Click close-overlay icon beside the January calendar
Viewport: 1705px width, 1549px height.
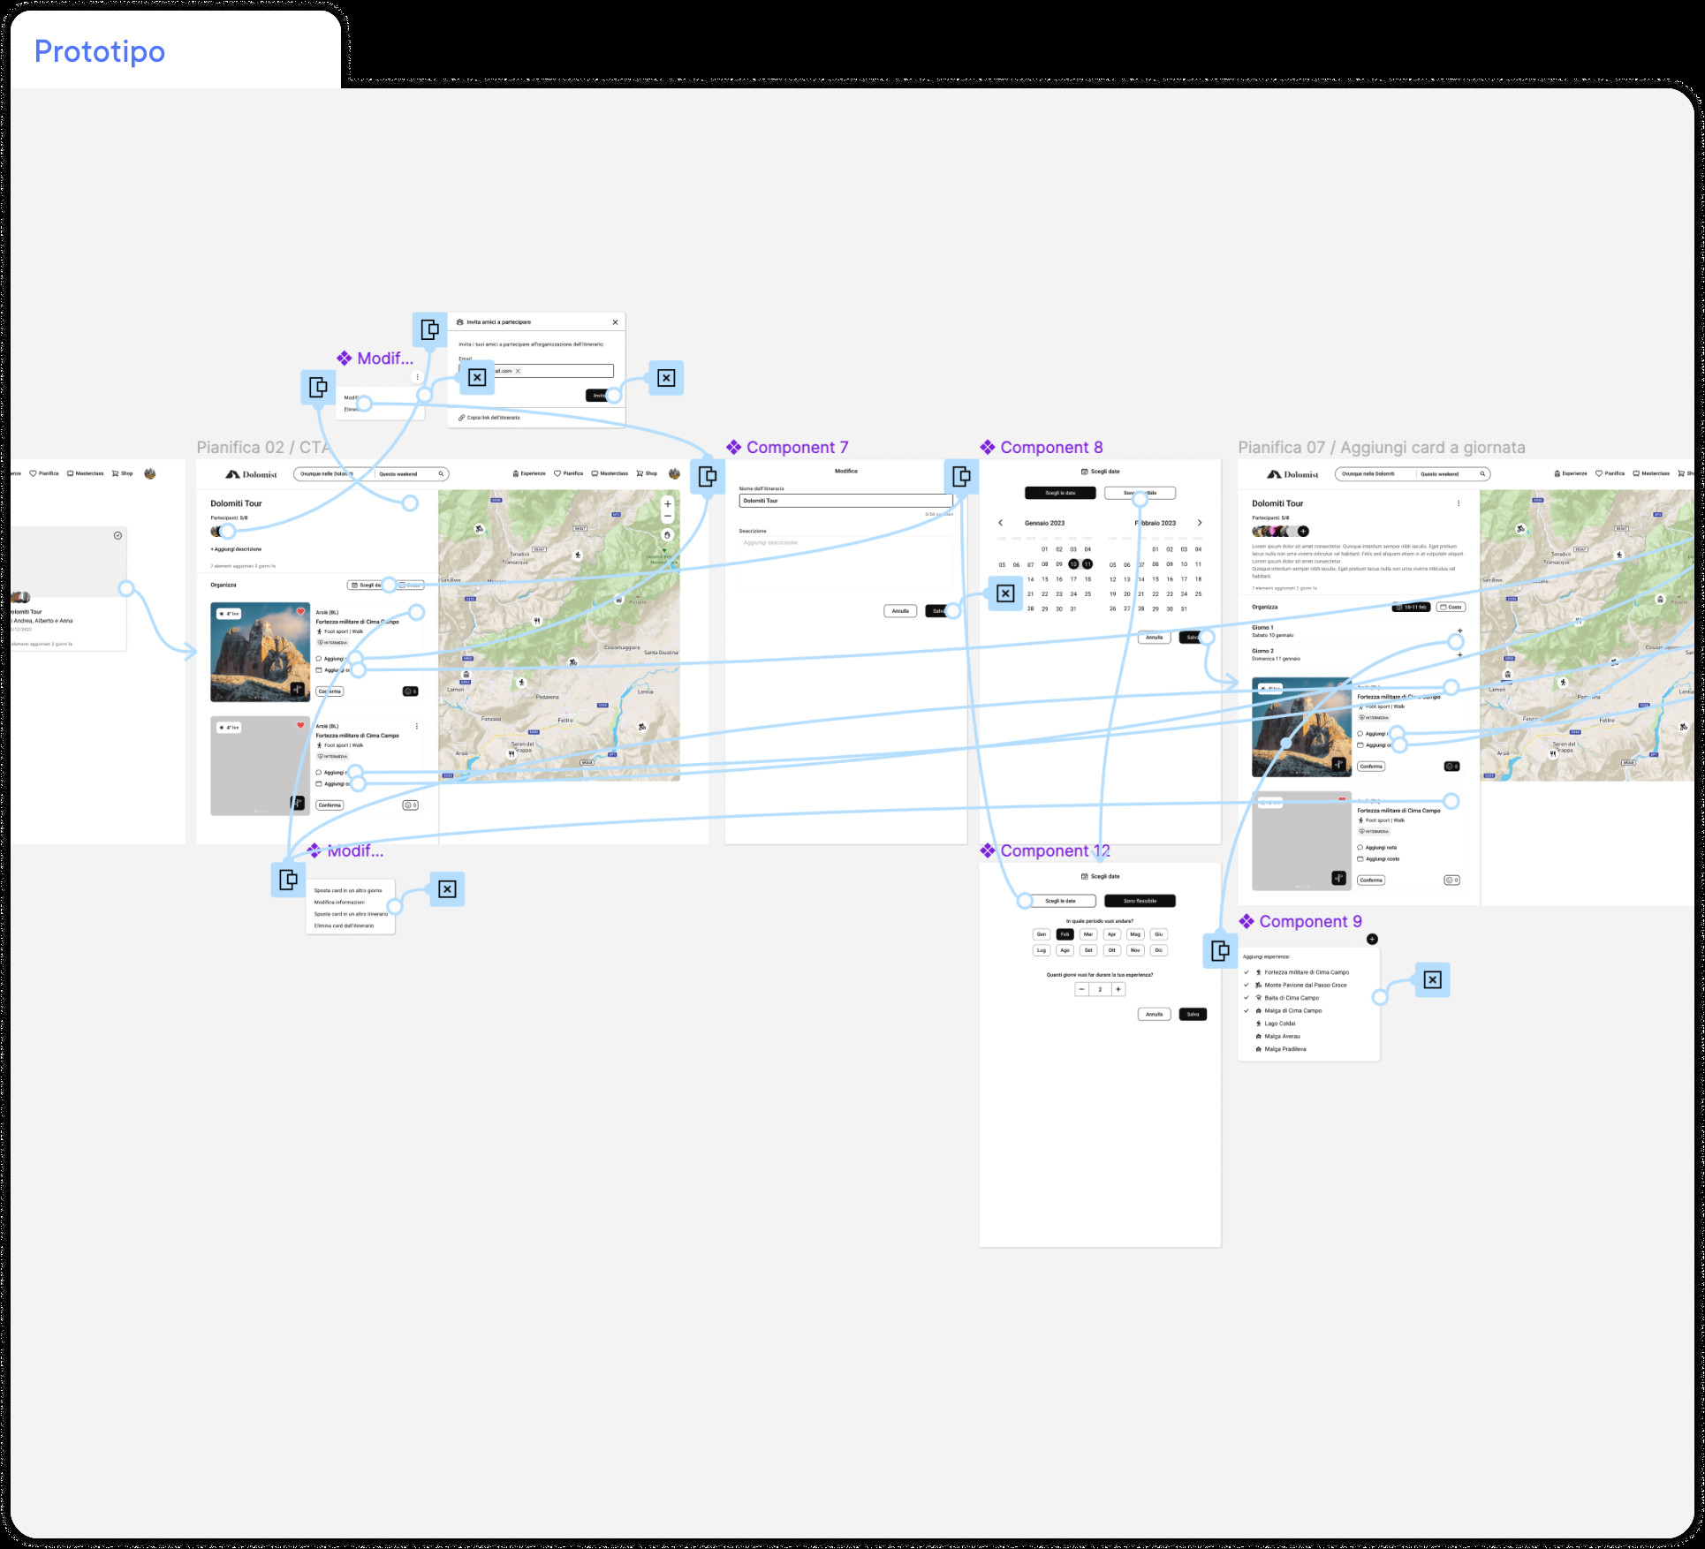point(1005,593)
